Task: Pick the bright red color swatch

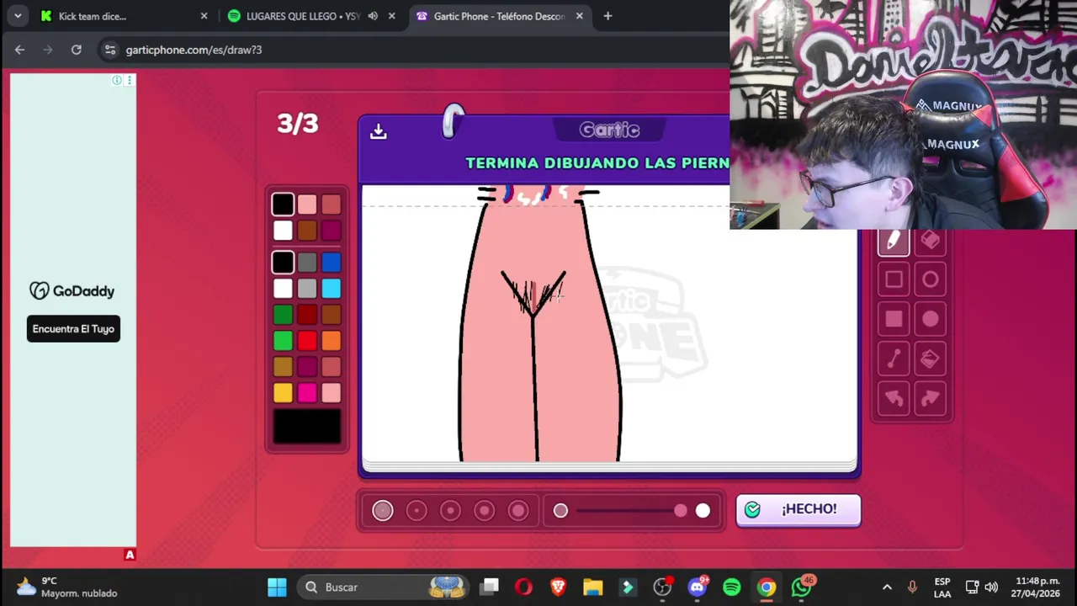Action: pyautogui.click(x=306, y=341)
